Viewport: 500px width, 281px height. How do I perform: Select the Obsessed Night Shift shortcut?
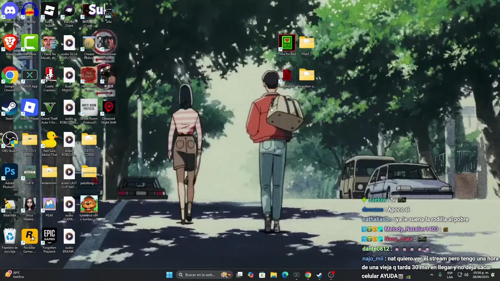109,112
